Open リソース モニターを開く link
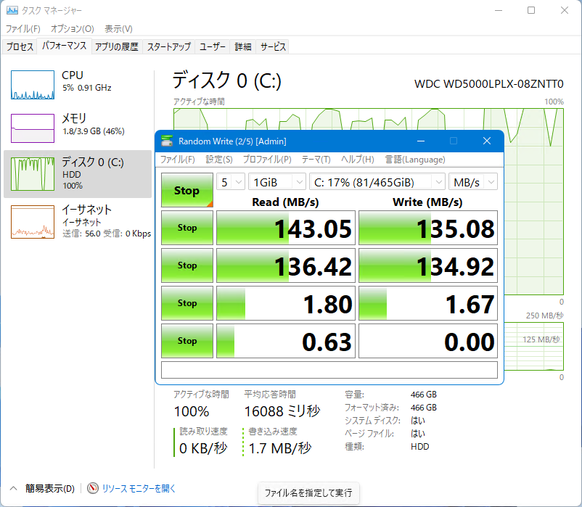This screenshot has height=507, width=582. pos(139,488)
